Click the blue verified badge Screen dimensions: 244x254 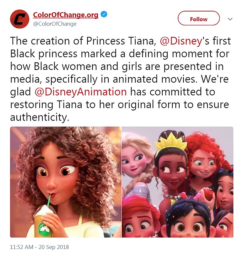[x=104, y=15]
